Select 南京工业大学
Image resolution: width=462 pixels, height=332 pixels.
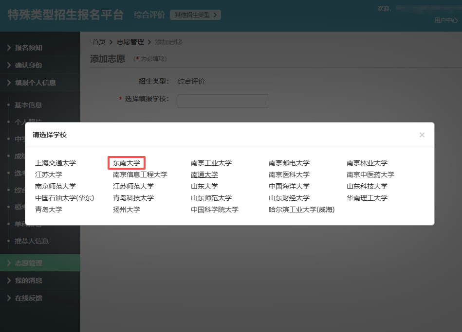pyautogui.click(x=211, y=163)
